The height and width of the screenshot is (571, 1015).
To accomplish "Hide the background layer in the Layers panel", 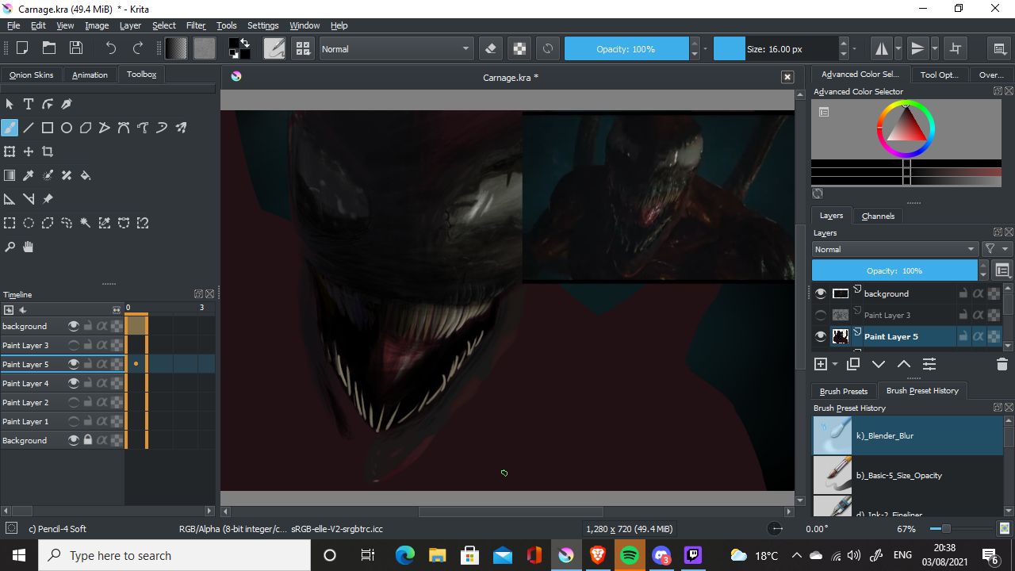I will tap(820, 293).
